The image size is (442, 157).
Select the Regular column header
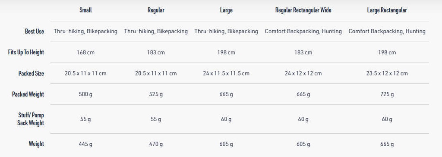(156, 10)
